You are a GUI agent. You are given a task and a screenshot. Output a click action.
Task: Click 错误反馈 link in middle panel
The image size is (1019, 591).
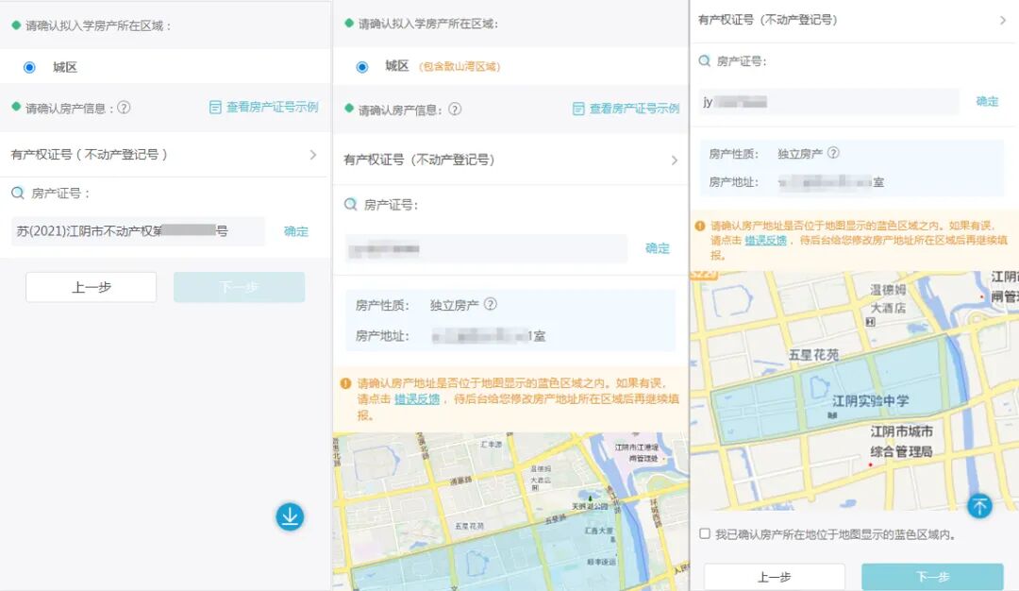pos(417,399)
